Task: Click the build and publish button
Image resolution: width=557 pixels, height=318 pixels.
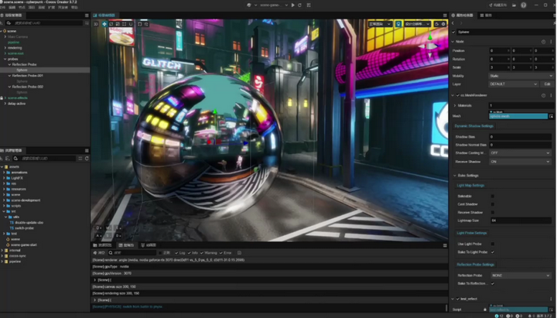Action: [498, 5]
